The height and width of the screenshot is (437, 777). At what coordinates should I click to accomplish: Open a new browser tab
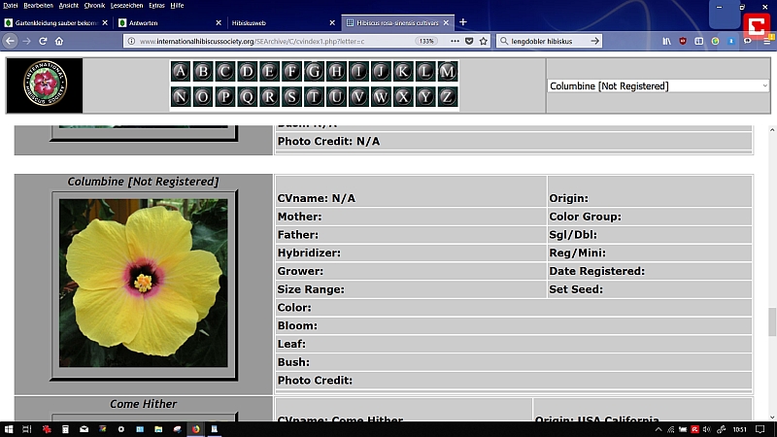coord(463,22)
